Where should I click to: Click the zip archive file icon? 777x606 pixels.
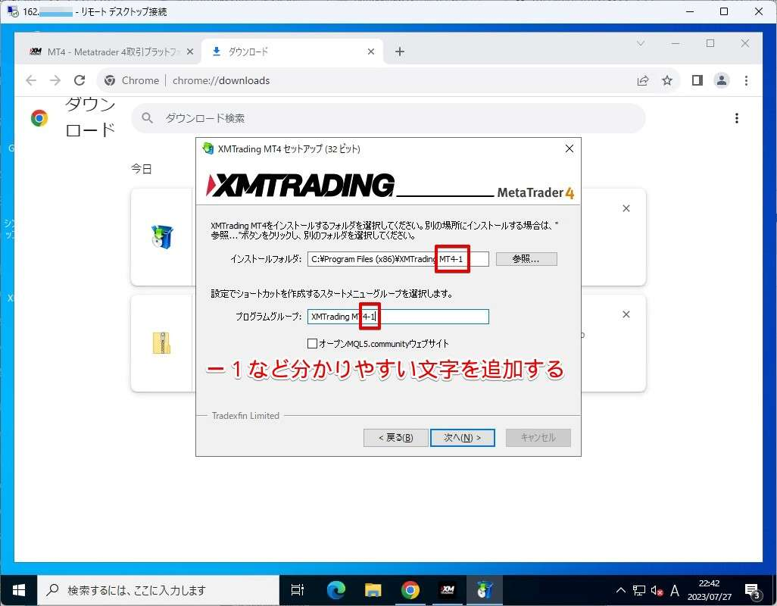[x=161, y=343]
